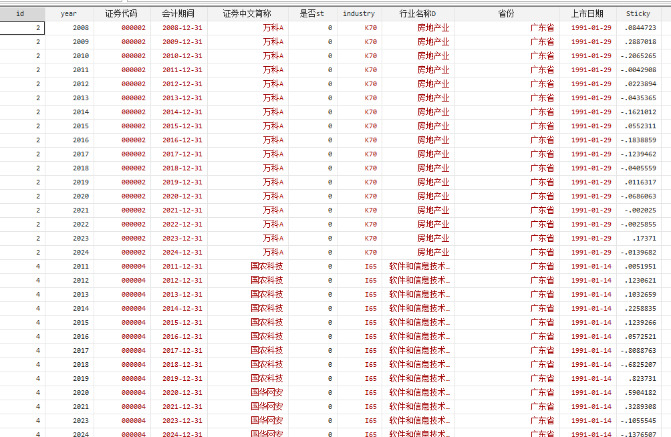671x437 pixels.
Task: Click Sticky value .1239266
Action: point(640,323)
